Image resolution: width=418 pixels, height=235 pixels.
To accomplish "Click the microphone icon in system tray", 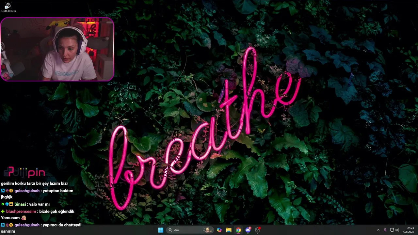I will [385, 230].
